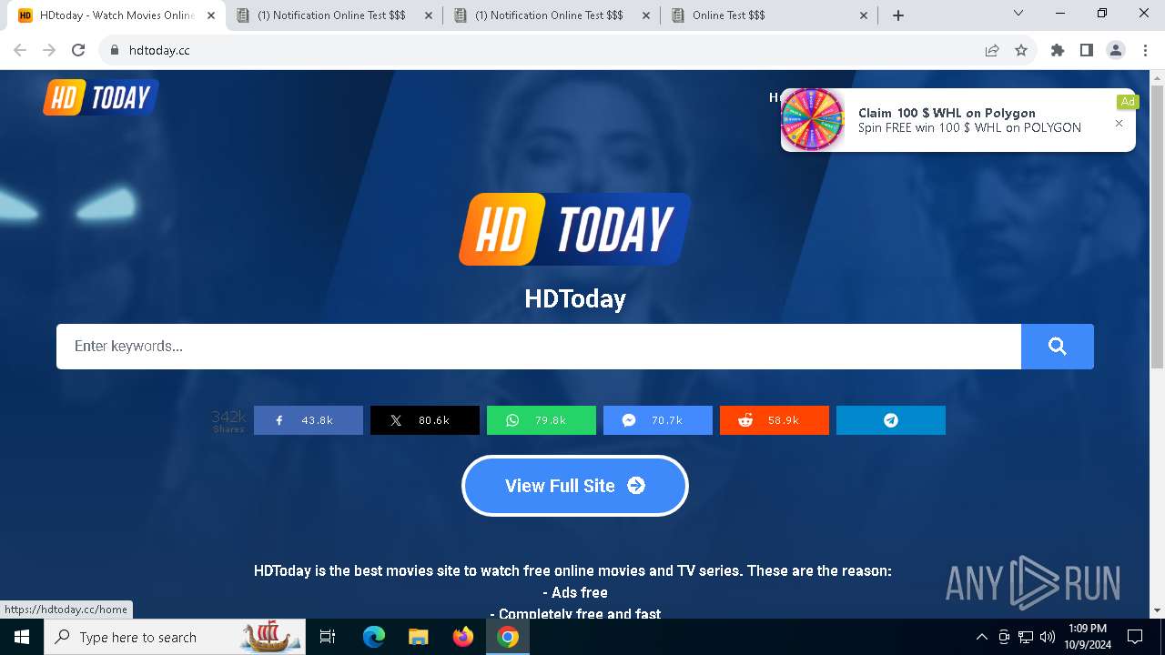Open clock showing 1:09 PM
This screenshot has width=1165, height=655.
coord(1087,637)
